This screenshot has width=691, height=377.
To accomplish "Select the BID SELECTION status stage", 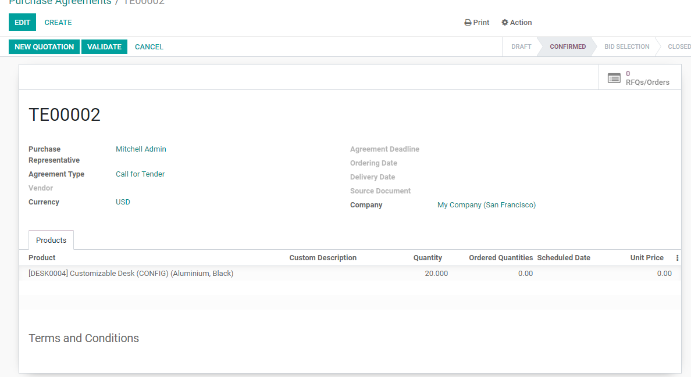I will [626, 47].
